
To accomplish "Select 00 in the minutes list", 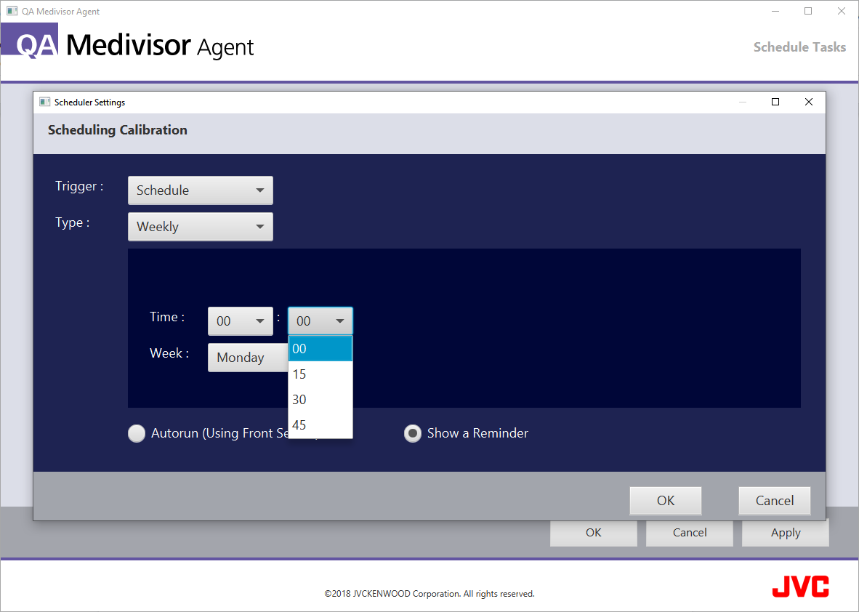I will point(320,348).
